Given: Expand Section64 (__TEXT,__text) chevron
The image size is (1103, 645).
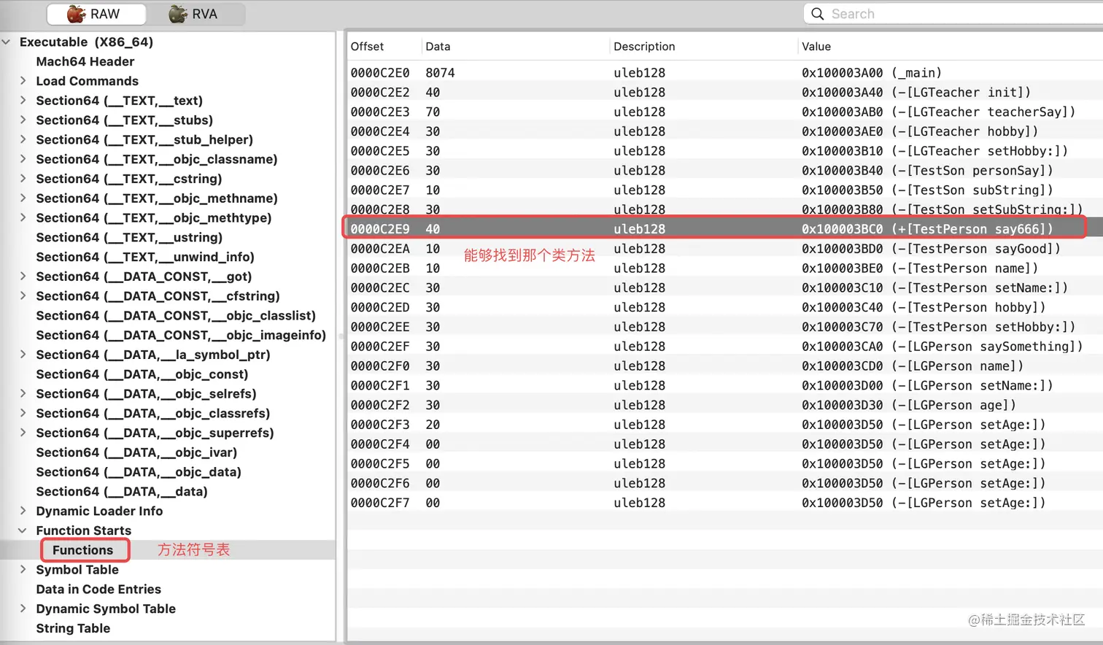Looking at the screenshot, I should tap(23, 101).
